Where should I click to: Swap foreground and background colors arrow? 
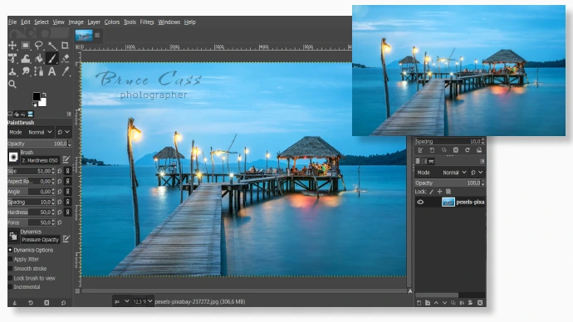pos(44,95)
